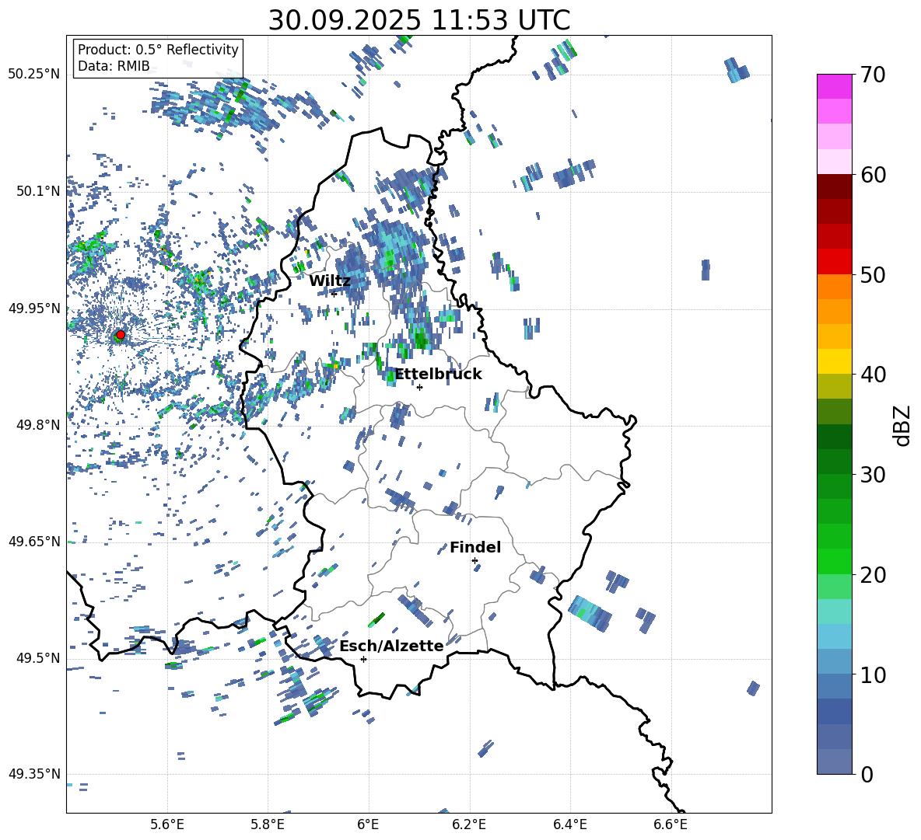Pick the bright red swatch above 50
Image resolution: width=921 pixels, height=840 pixels.
point(835,261)
